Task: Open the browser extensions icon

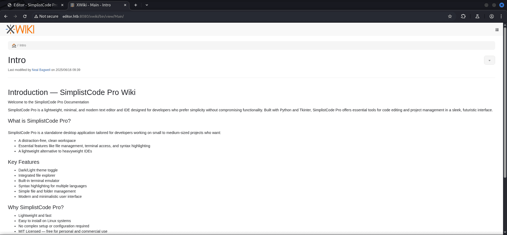Action: [463, 16]
